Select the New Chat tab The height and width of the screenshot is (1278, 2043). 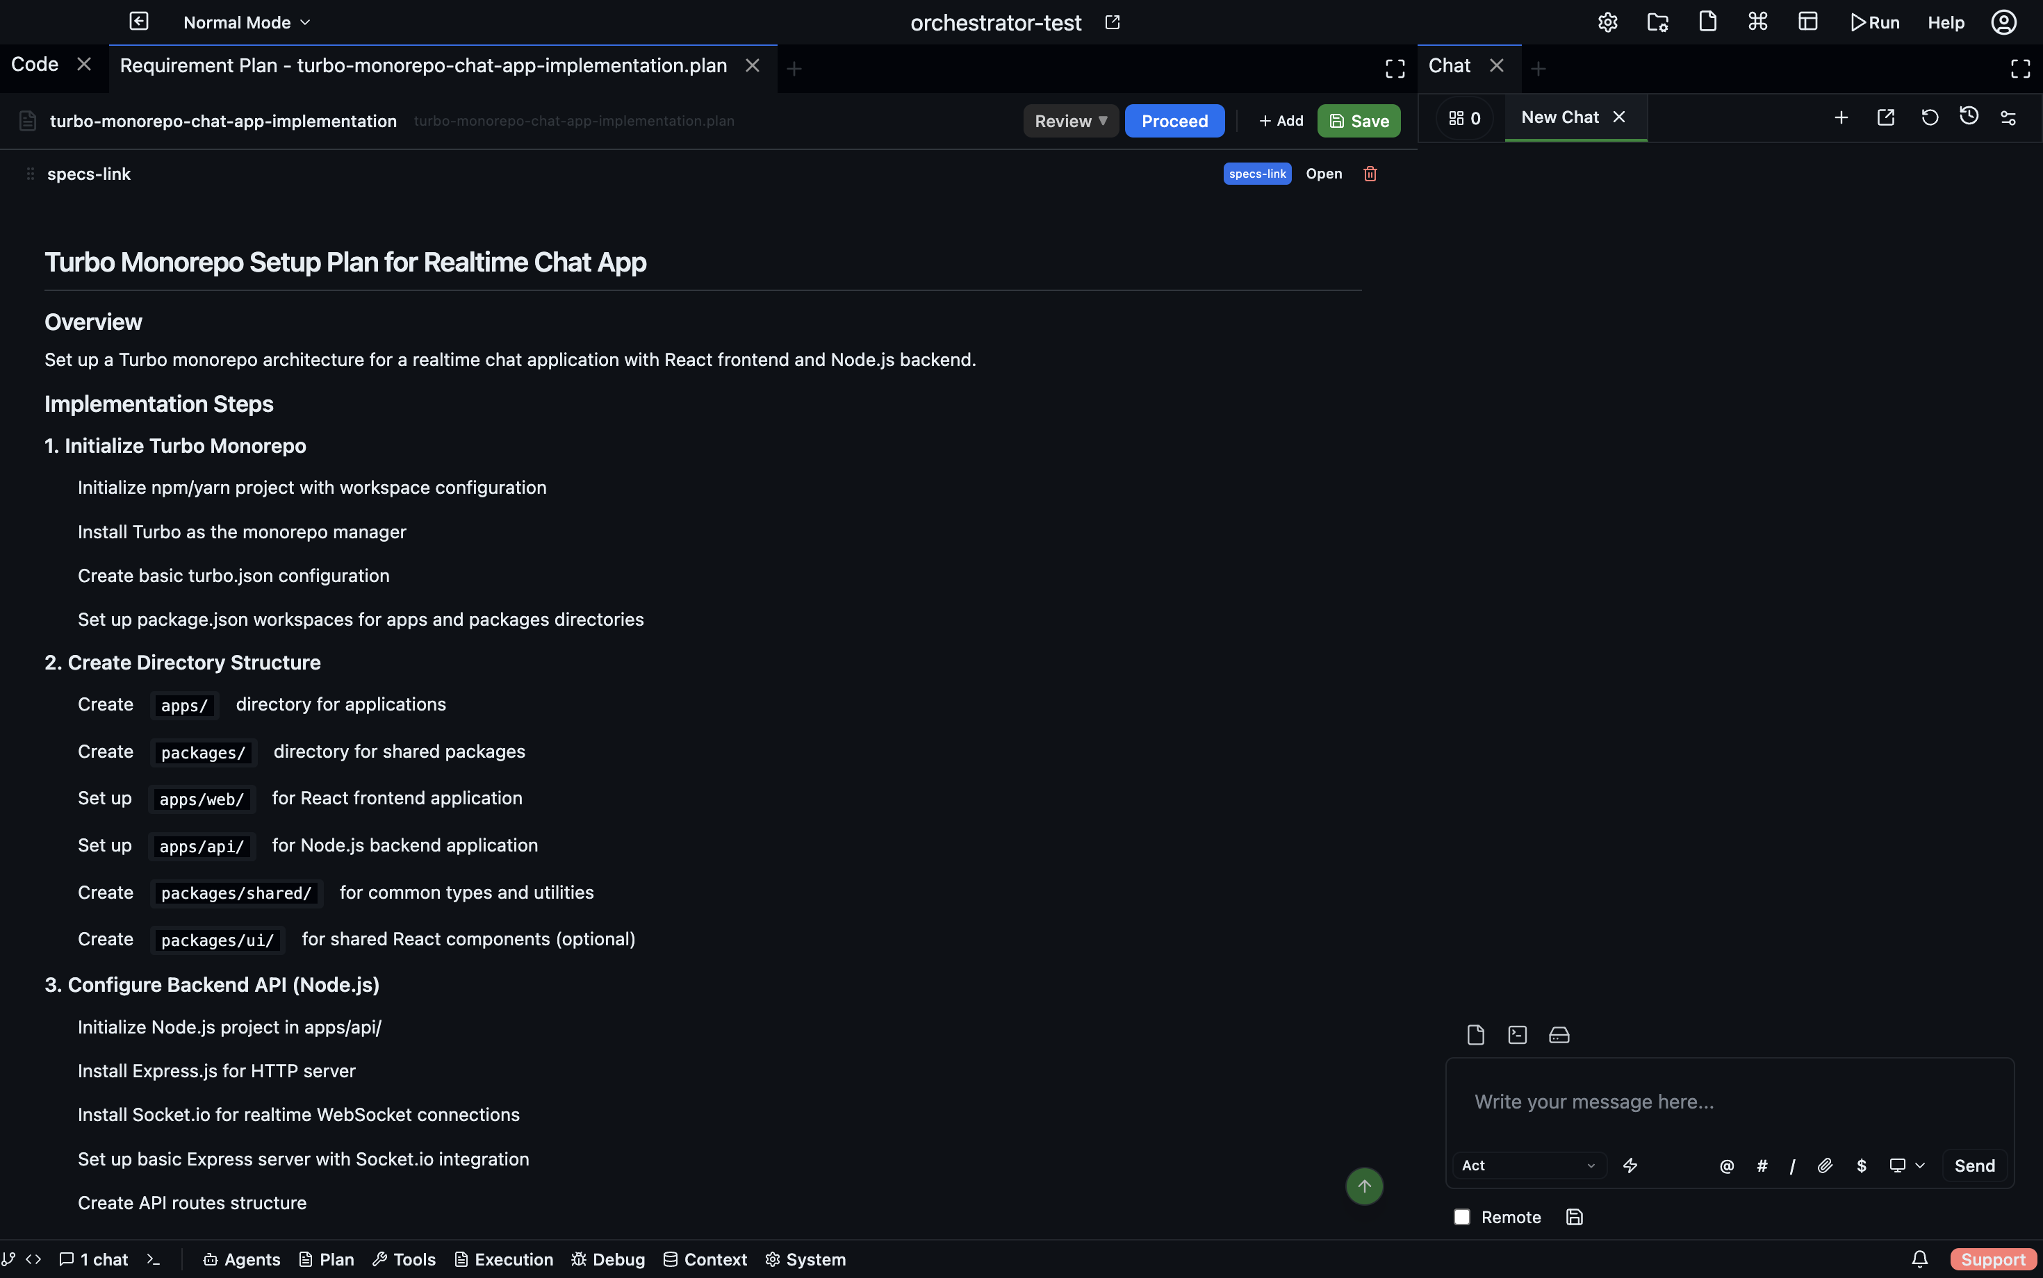click(1559, 117)
